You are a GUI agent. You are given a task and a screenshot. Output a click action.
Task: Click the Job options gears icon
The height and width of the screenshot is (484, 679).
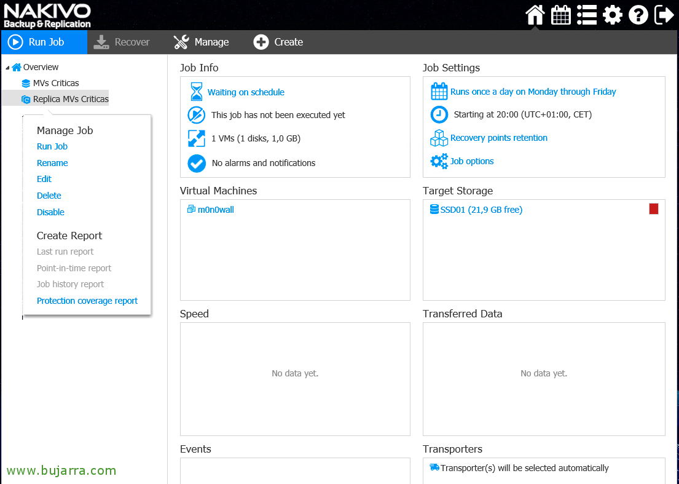[x=439, y=161]
